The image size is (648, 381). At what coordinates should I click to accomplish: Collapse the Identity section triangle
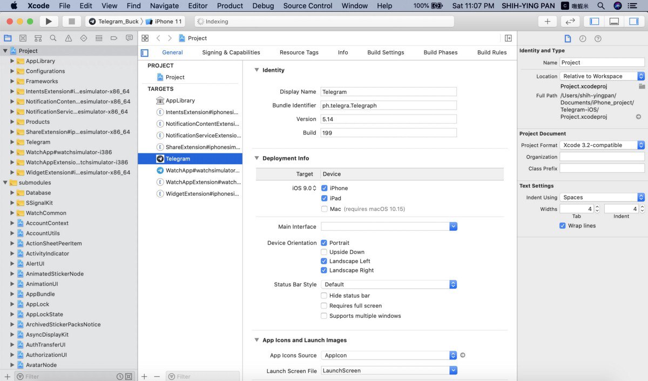[256, 70]
